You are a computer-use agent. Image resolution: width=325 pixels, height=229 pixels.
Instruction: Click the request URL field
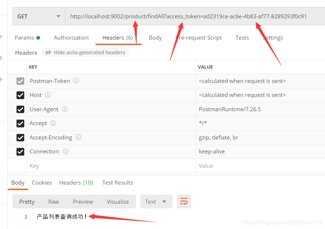(x=195, y=17)
